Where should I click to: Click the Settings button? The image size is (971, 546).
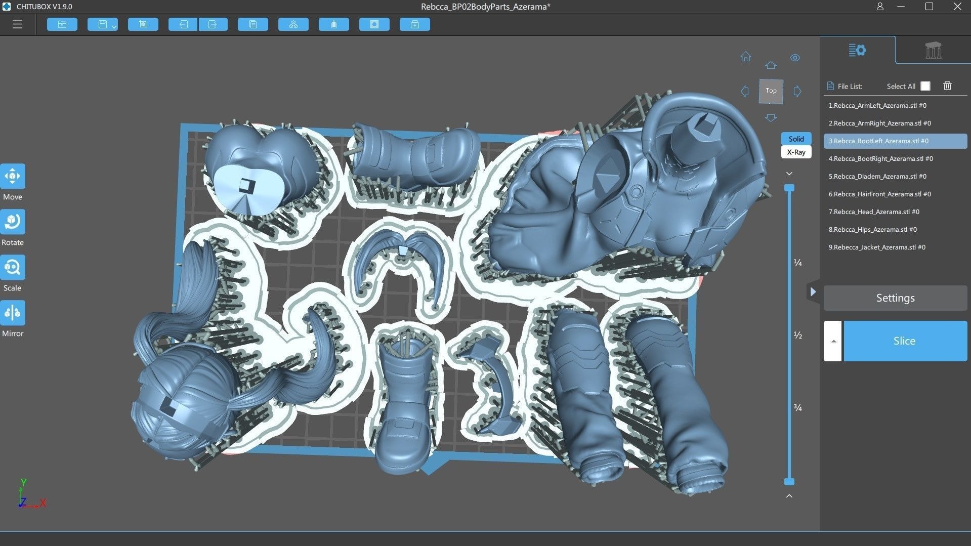pyautogui.click(x=895, y=298)
